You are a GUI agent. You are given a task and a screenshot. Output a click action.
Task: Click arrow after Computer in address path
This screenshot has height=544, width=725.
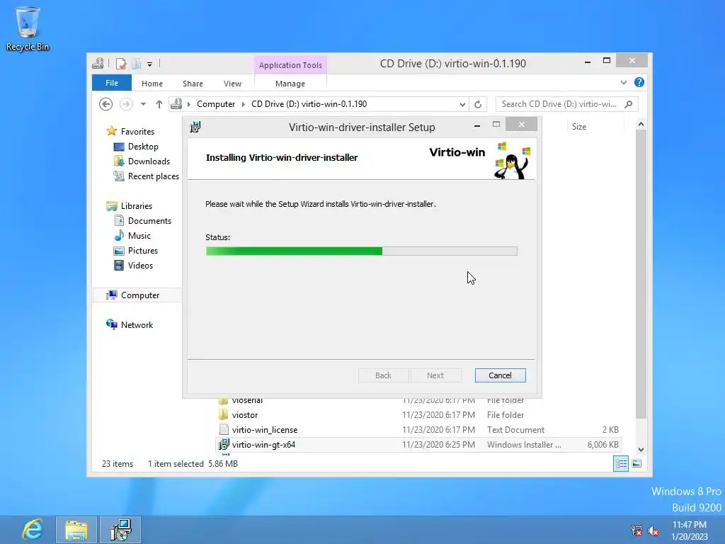pyautogui.click(x=244, y=104)
